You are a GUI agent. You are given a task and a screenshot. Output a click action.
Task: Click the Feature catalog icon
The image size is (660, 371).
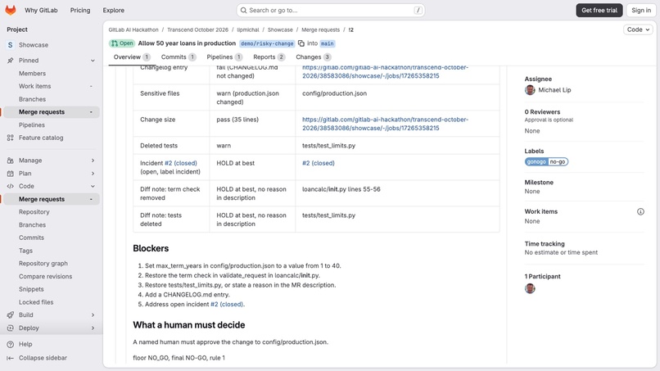(x=11, y=138)
